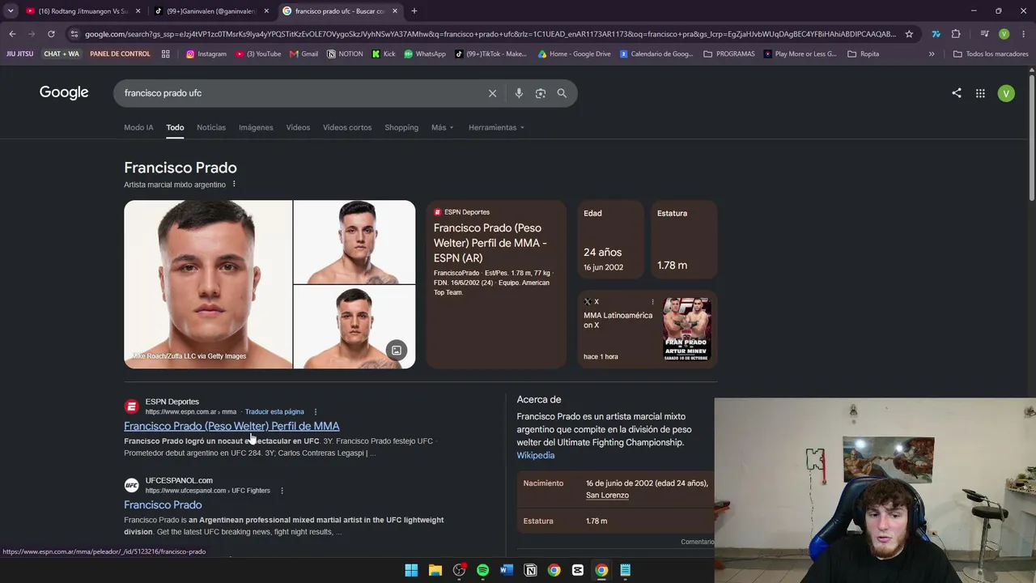This screenshot has height=583, width=1036.
Task: Open the large Francisco Prado headshot photo
Action: tap(208, 284)
